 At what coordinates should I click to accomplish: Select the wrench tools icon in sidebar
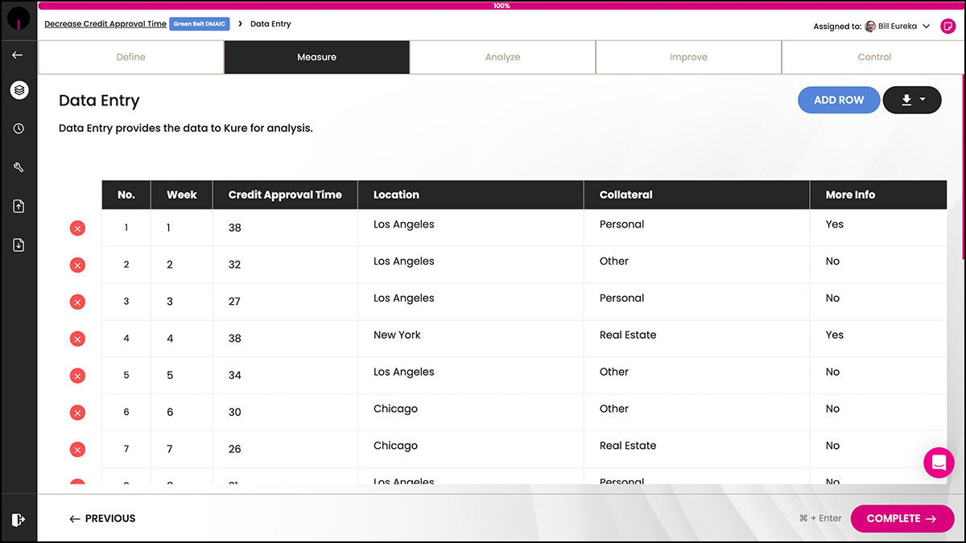(19, 167)
